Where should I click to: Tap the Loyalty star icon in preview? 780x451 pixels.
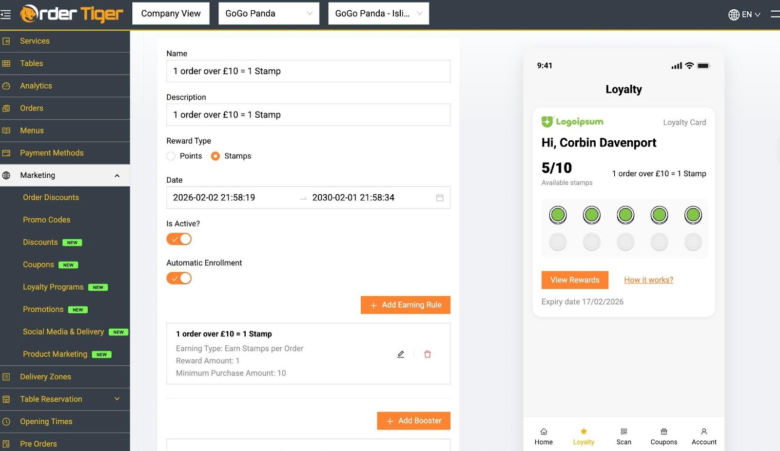[x=584, y=431]
